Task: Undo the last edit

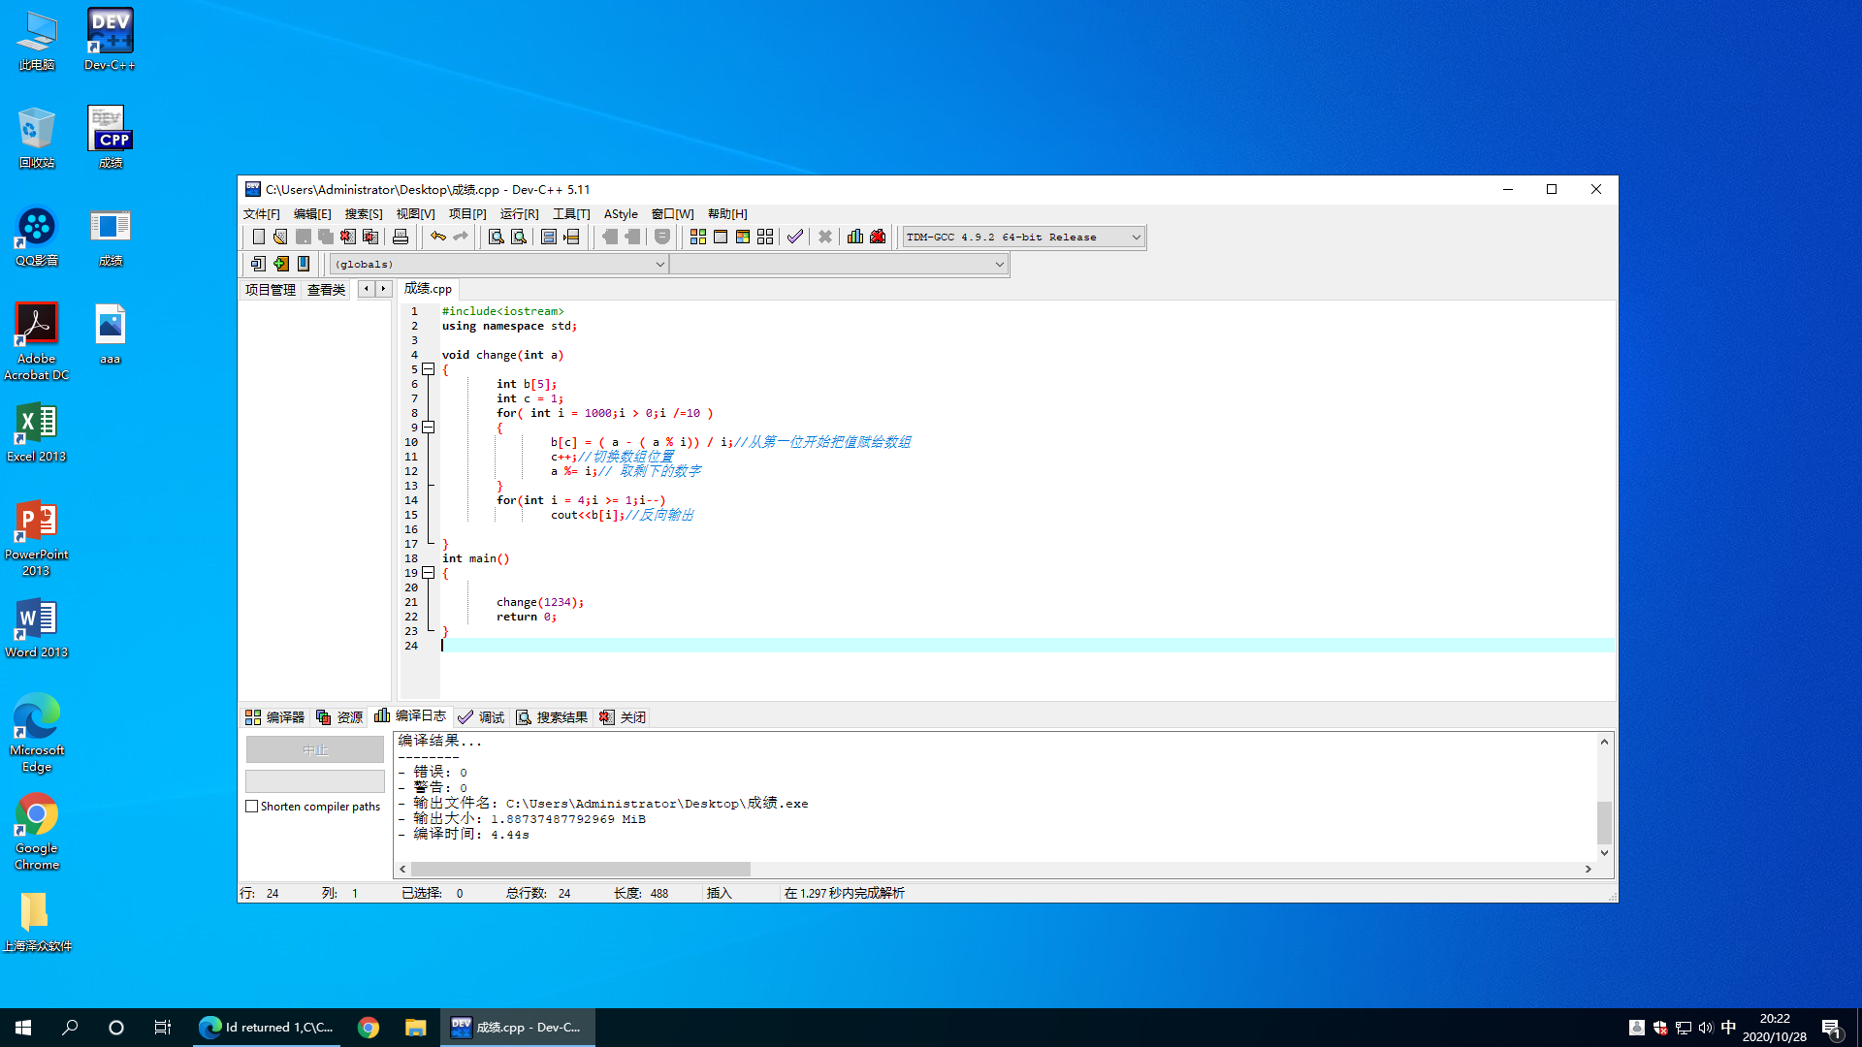Action: click(x=438, y=237)
